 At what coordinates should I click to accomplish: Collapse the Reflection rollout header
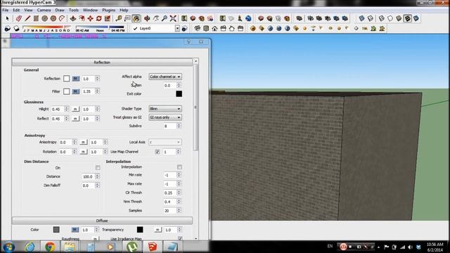102,63
